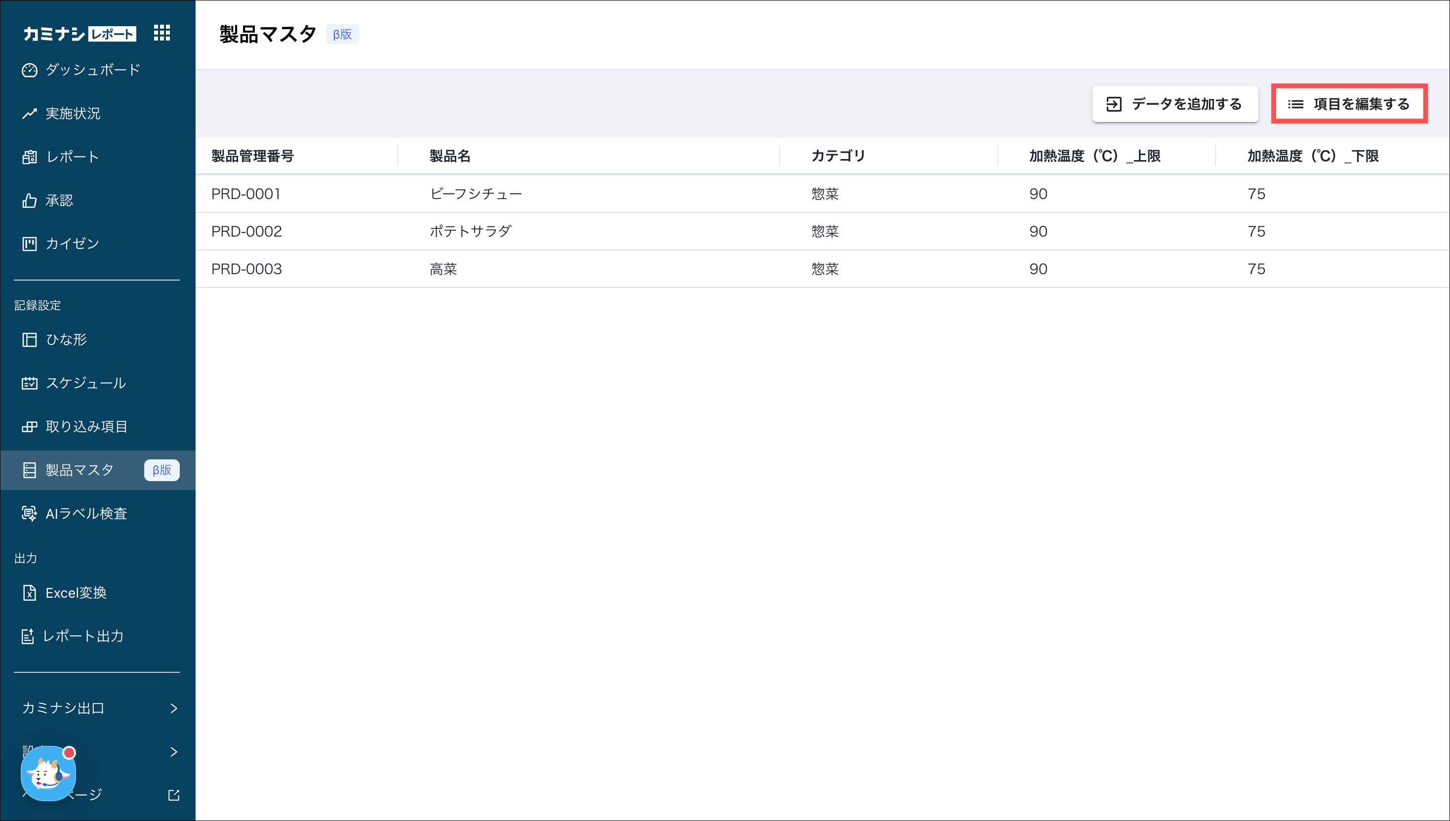Open the PRD-0001 ビーフシチュー row
The width and height of the screenshot is (1450, 821).
coord(477,194)
